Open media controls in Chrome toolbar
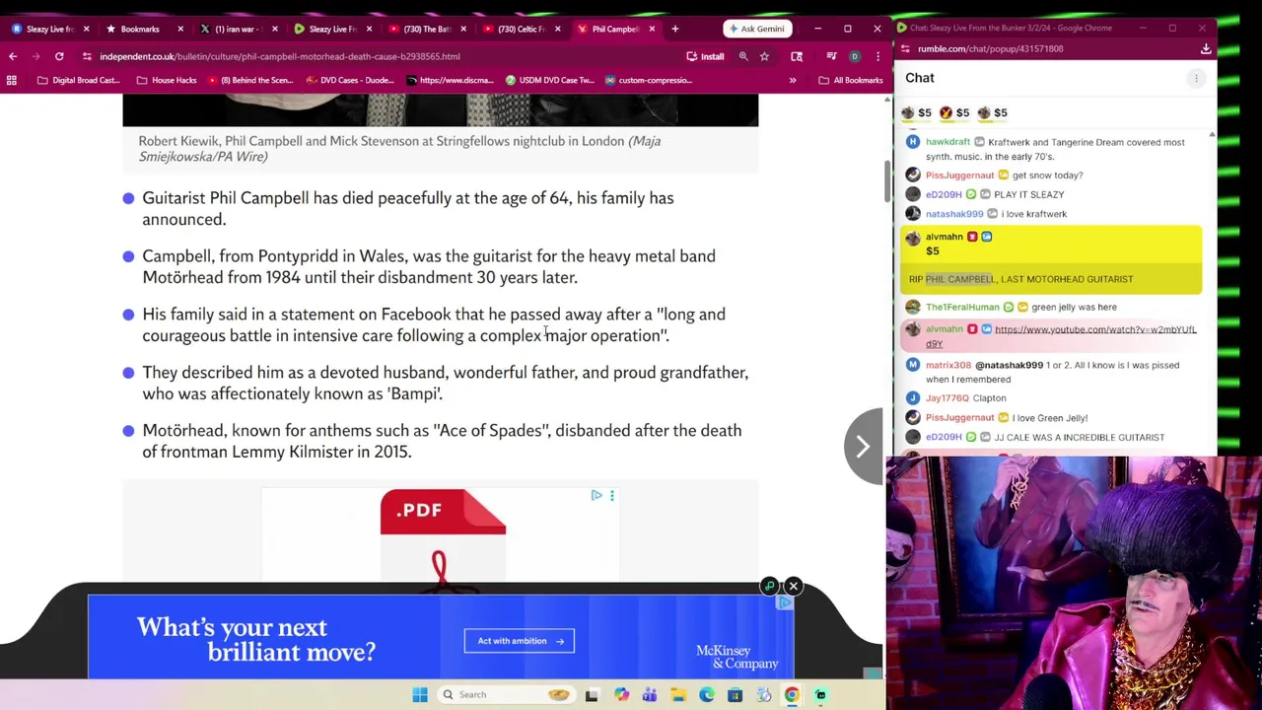Viewport: 1262px width, 710px height. 831,56
